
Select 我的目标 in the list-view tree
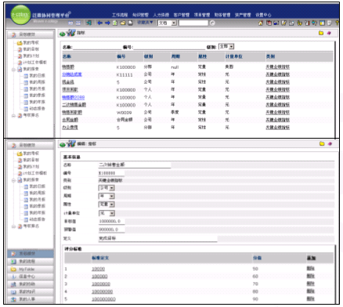point(31,49)
